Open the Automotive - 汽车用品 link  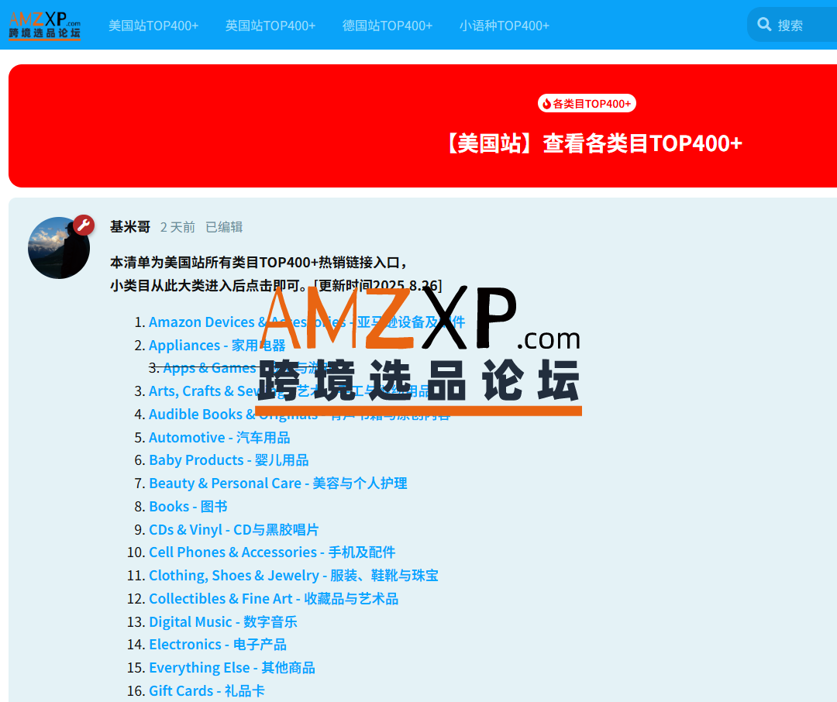click(219, 438)
